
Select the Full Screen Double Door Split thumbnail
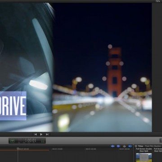(x=144, y=157)
